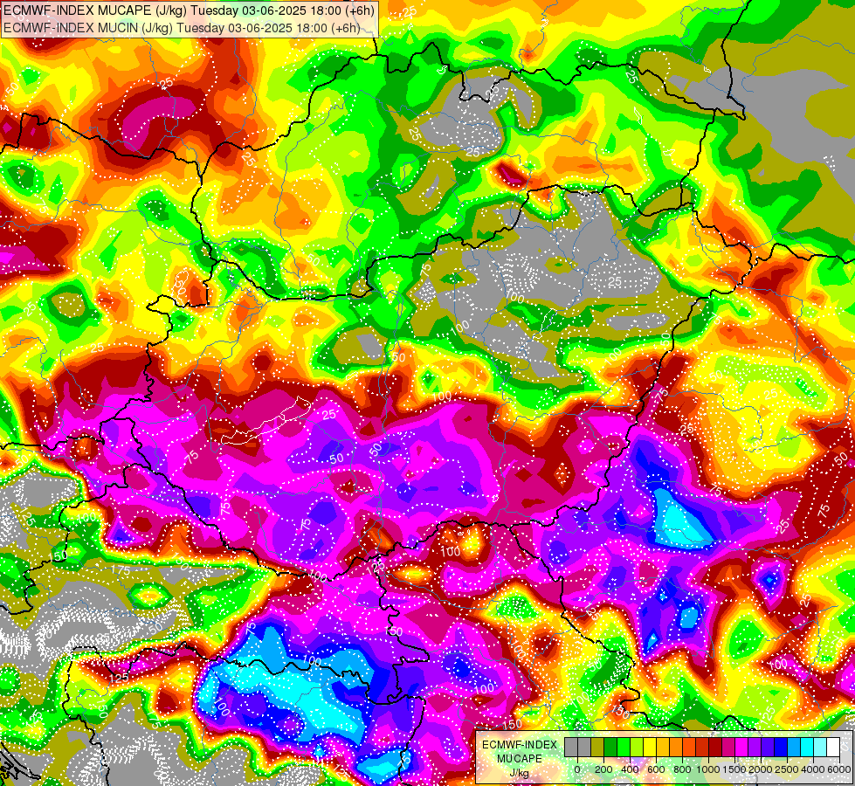855x786 pixels.
Task: Select the pure blue legend swatch left of the 2500 tick
Action: click(781, 748)
